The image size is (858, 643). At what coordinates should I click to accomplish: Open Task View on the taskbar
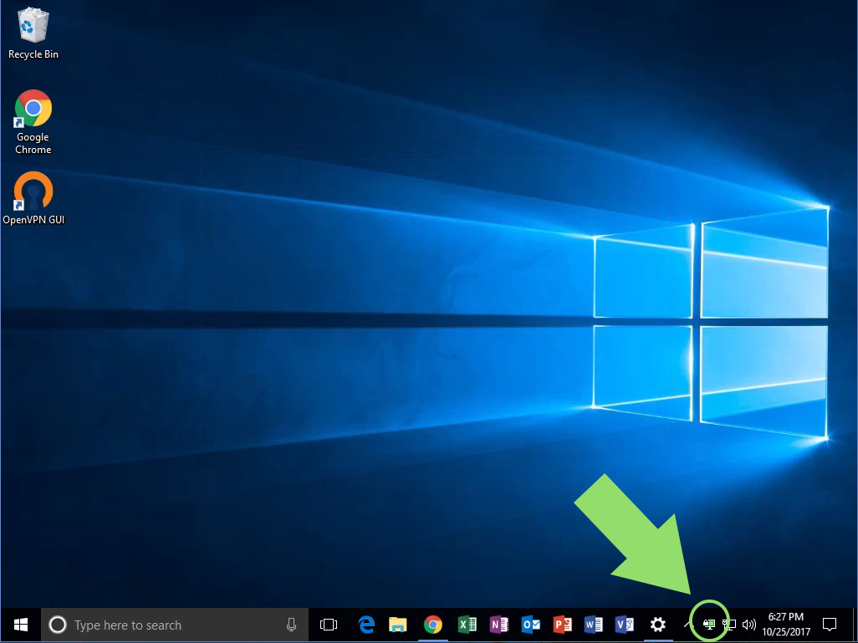(x=329, y=625)
